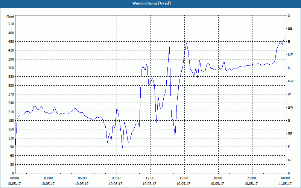301x188 pixels.
Task: Click the 'N' compass label level with 0
Action: click(289, 173)
